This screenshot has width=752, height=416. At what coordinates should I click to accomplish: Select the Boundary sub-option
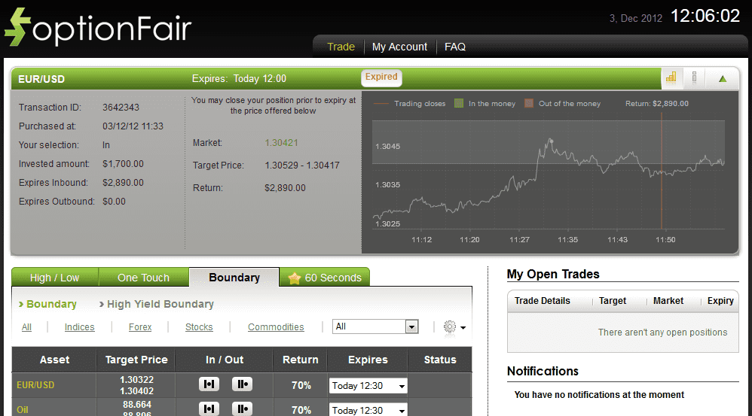tap(51, 304)
